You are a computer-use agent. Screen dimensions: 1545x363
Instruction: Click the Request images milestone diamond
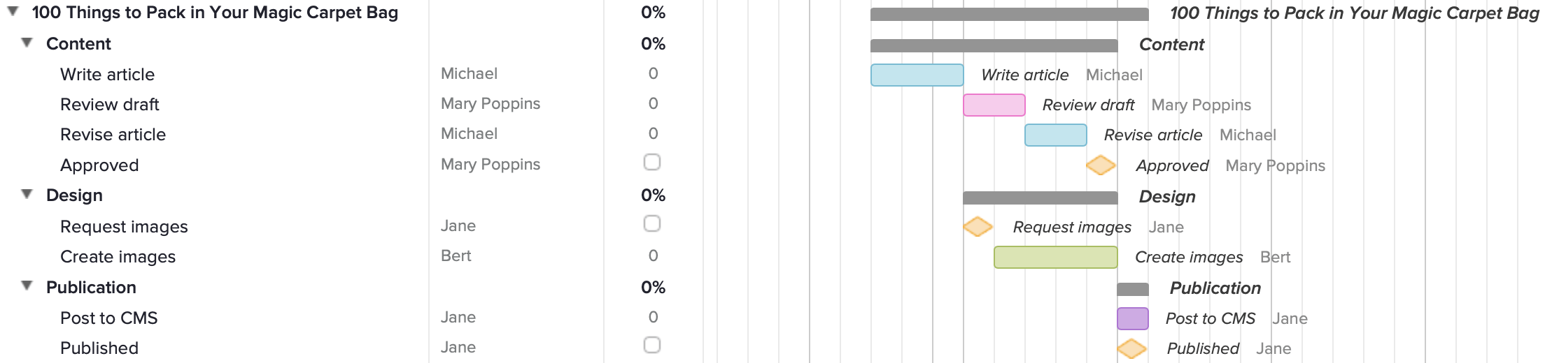pyautogui.click(x=978, y=227)
